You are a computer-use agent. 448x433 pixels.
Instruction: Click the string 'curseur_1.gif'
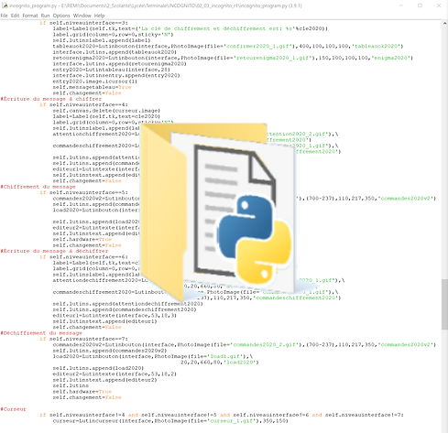(x=233, y=421)
